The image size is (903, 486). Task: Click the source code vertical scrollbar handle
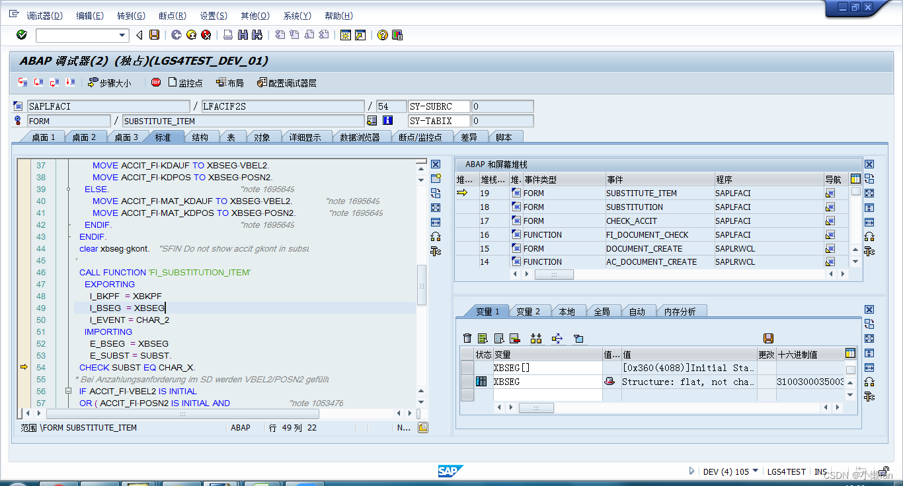[x=421, y=285]
